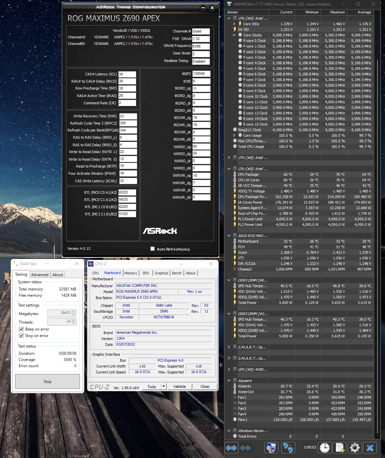The image size is (385, 458).
Task: Open the Memory tab in CPU-Z
Action: point(131,273)
